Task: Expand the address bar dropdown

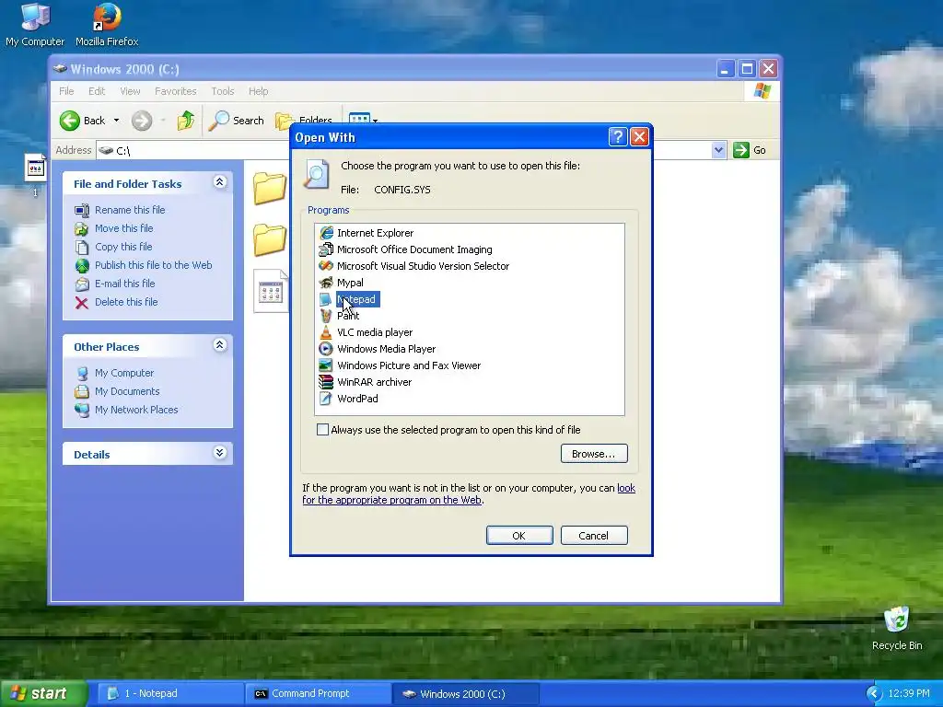Action: [x=718, y=150]
